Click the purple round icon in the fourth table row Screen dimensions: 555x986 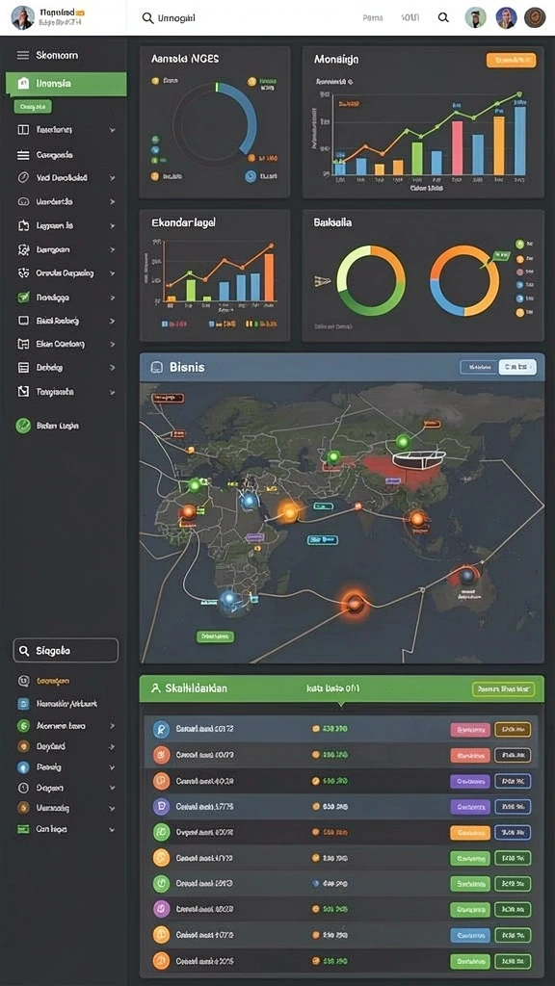pos(161,807)
